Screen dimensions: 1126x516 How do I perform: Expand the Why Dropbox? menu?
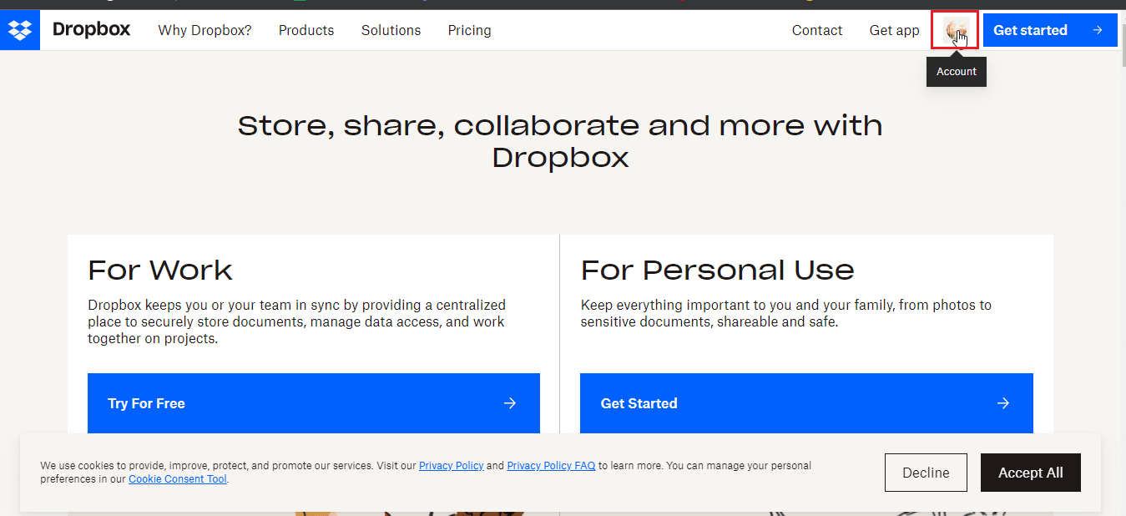[x=204, y=30]
